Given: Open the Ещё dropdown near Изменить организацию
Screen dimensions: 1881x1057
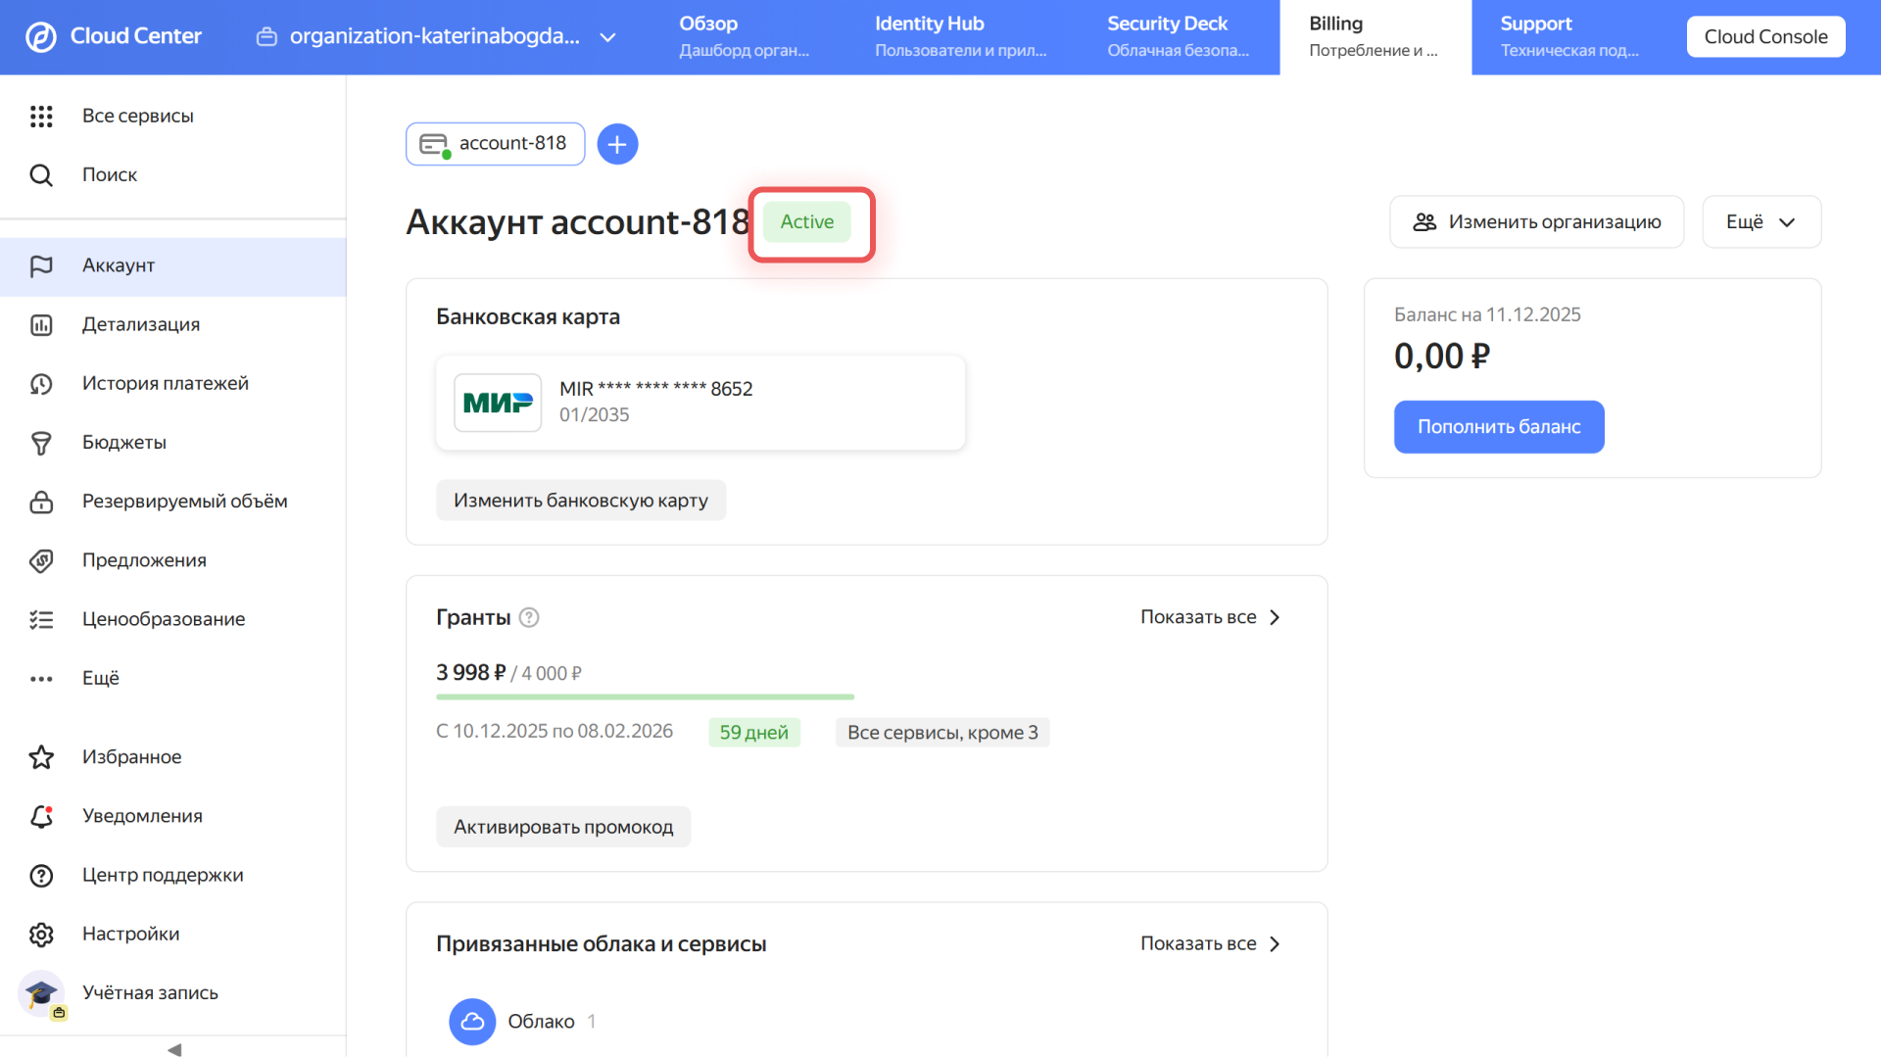Looking at the screenshot, I should pyautogui.click(x=1760, y=222).
